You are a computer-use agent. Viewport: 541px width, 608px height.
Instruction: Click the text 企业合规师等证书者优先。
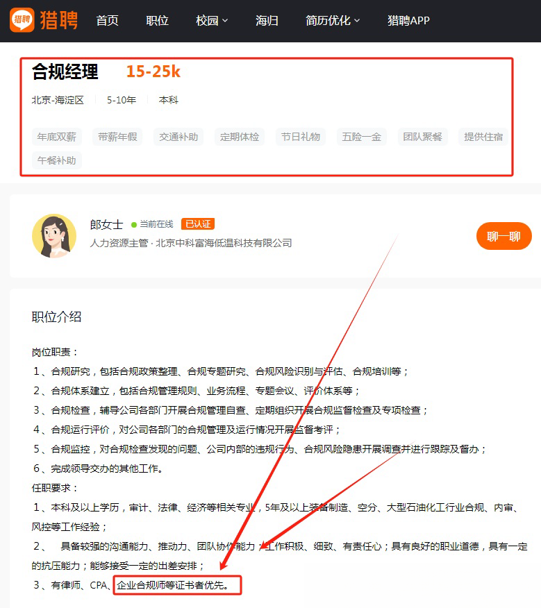(173, 585)
